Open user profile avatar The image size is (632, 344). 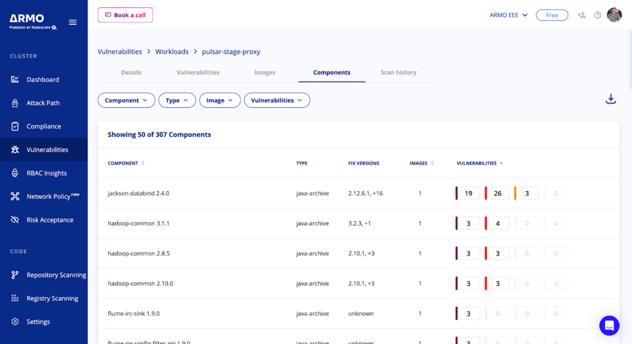point(614,15)
